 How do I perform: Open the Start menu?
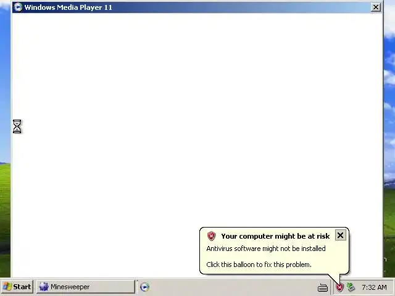tap(17, 287)
